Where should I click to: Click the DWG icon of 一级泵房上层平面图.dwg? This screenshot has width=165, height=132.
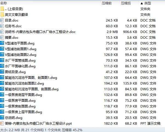coord(2,112)
